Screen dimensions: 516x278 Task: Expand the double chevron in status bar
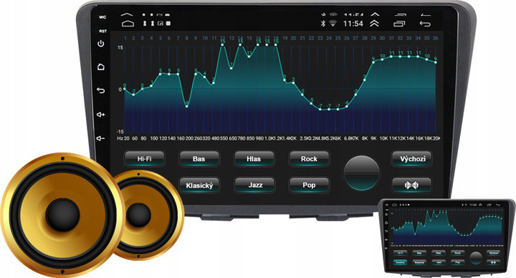[374, 24]
